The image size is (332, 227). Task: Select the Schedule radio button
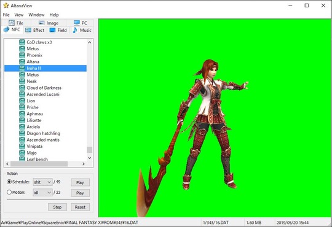9,182
